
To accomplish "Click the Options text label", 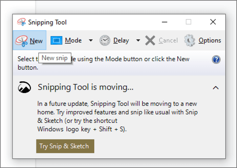I will (210, 41).
